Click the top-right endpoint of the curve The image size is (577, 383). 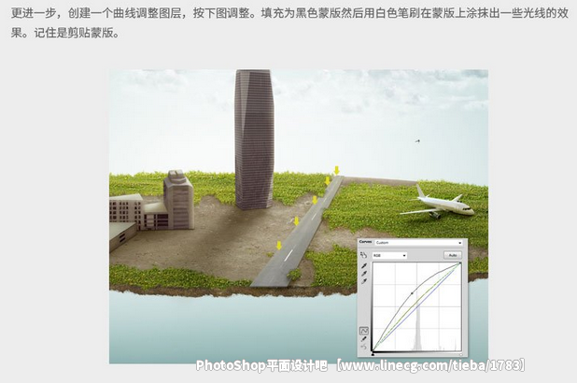460,262
